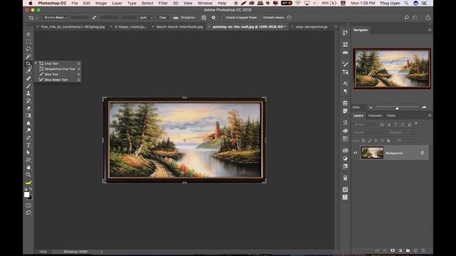Select the Blur tool
The height and width of the screenshot is (256, 456).
(28, 123)
